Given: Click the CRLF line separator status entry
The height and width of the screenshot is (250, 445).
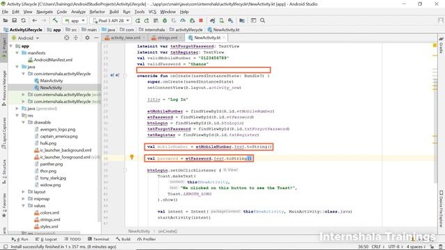Looking at the screenshot, I should pos(378,247).
